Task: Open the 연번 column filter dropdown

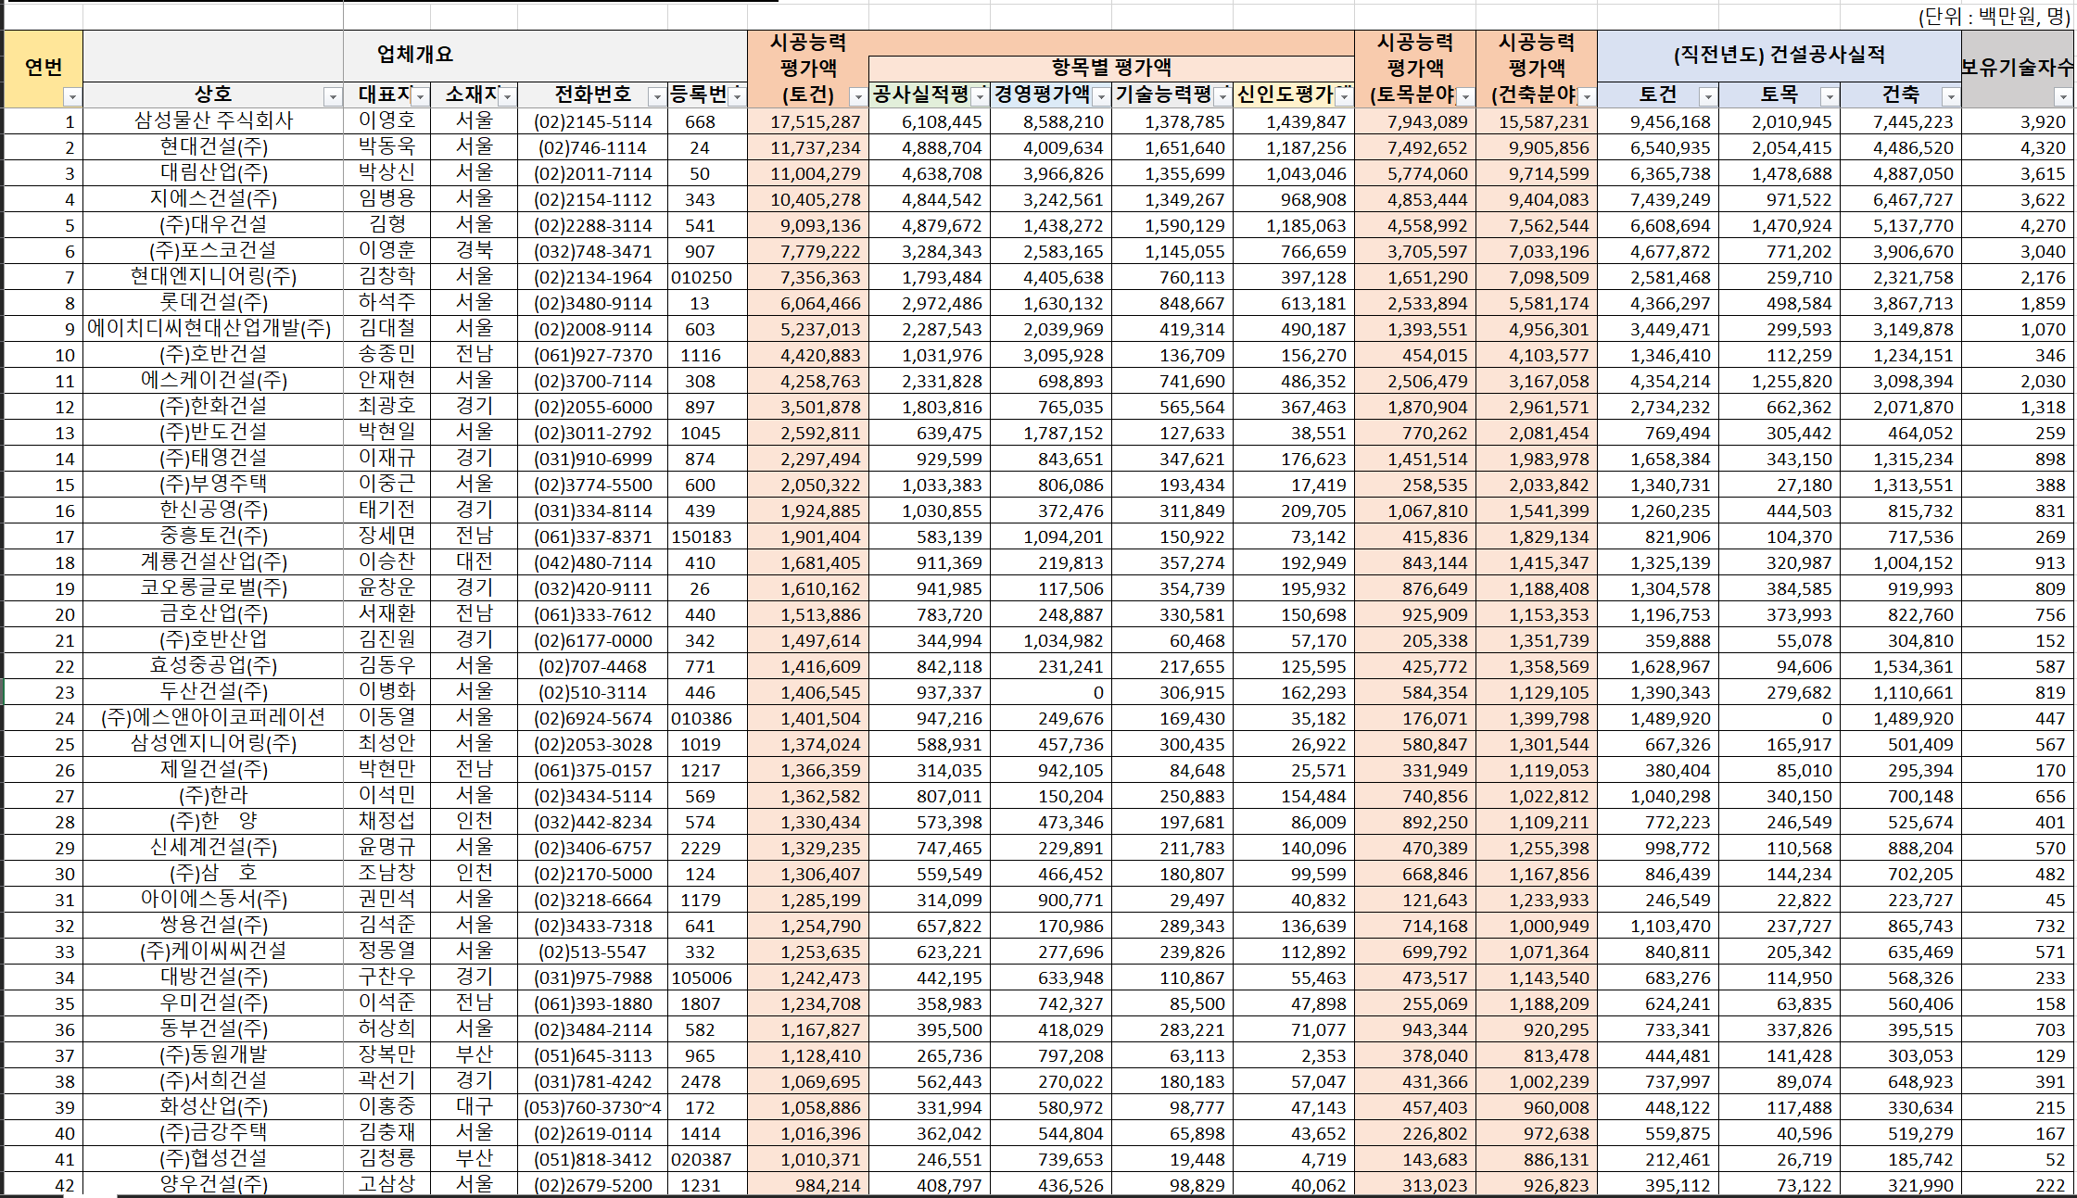Action: [x=71, y=96]
